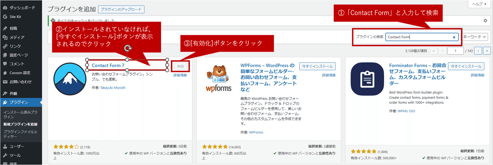The height and width of the screenshot is (165, 493).
Task: Go to the 投稿 posts menu
Action: point(14,28)
